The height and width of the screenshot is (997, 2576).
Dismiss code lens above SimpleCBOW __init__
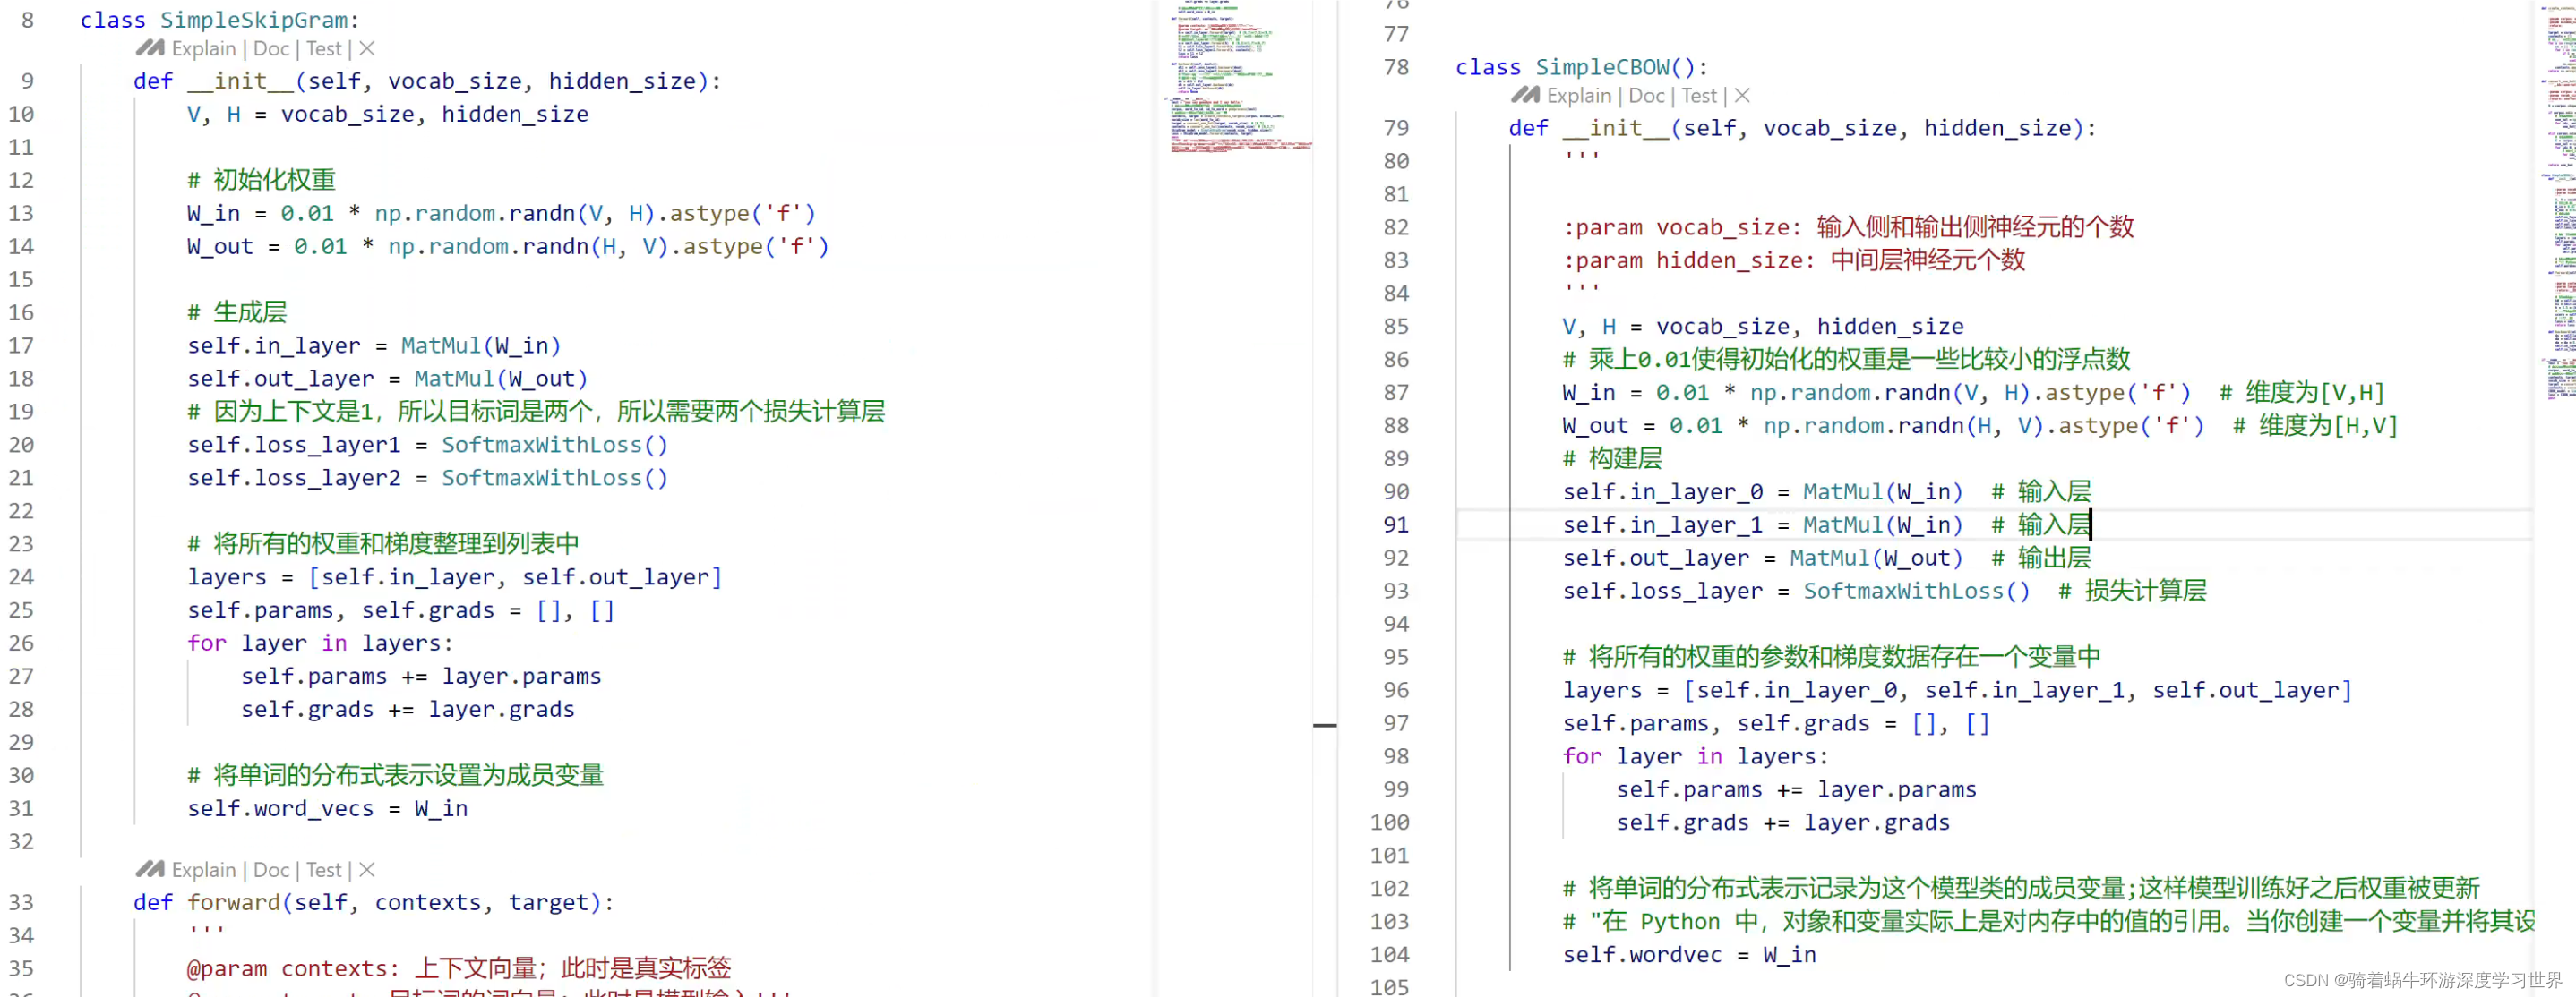coord(1742,96)
